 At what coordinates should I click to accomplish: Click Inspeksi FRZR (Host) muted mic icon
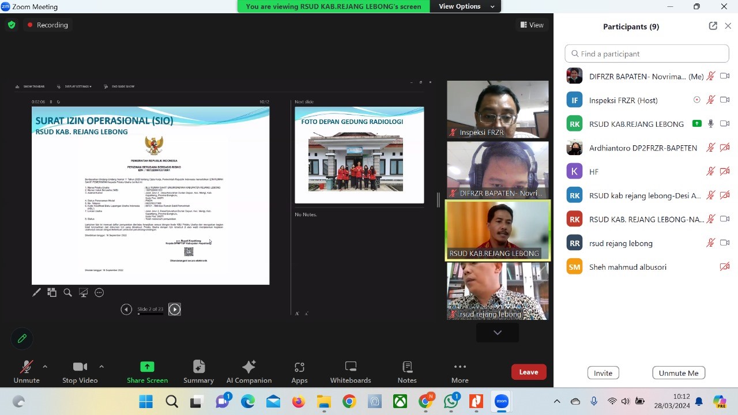point(711,100)
